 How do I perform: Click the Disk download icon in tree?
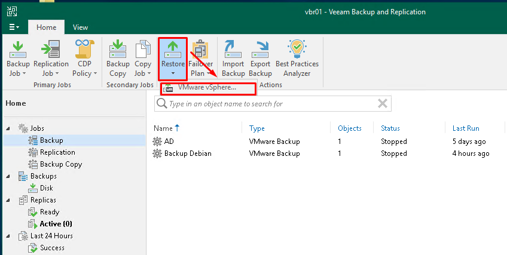click(x=33, y=188)
